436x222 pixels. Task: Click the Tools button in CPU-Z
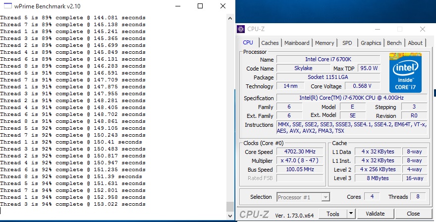pos(333,214)
